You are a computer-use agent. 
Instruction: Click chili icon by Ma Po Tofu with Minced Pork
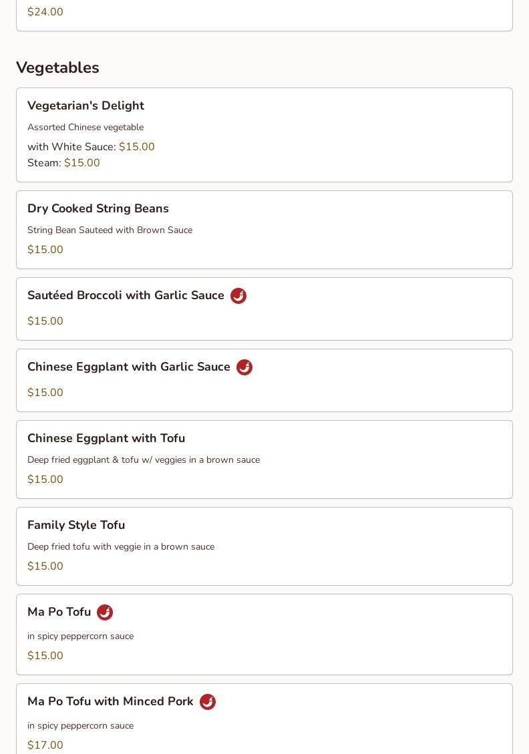pyautogui.click(x=208, y=702)
